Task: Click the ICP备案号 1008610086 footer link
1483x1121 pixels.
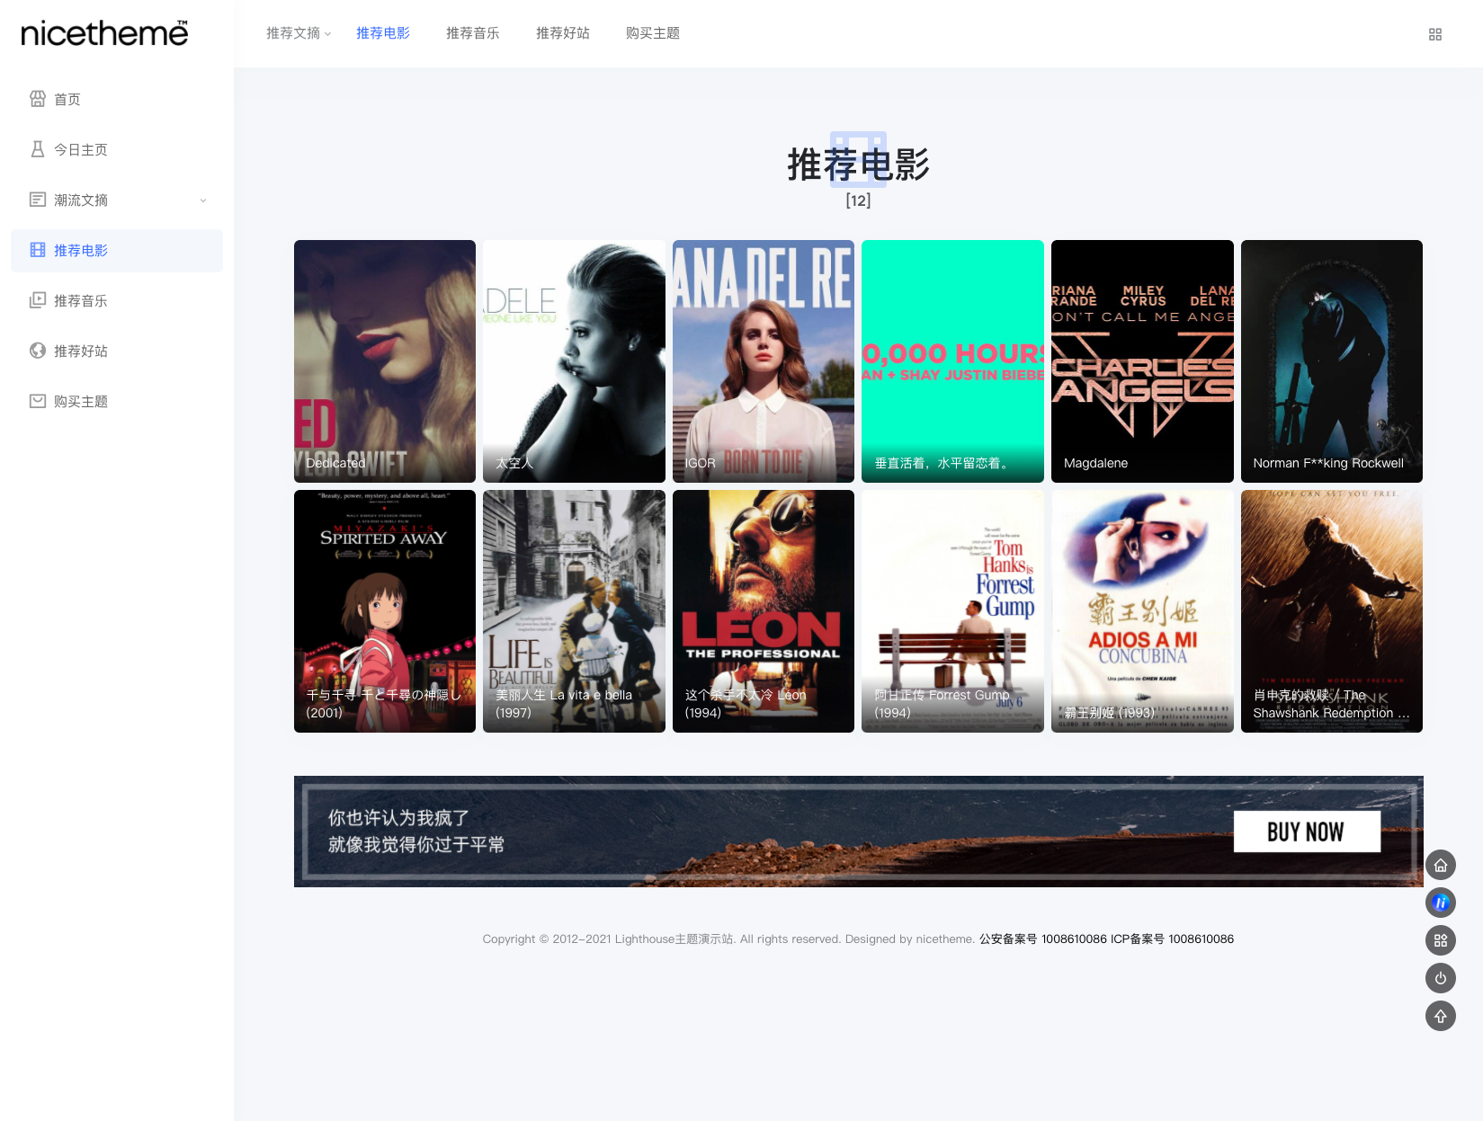Action: tap(1173, 939)
